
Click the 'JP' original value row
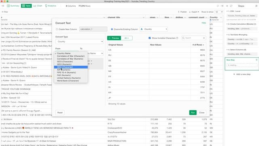[x=157, y=98]
